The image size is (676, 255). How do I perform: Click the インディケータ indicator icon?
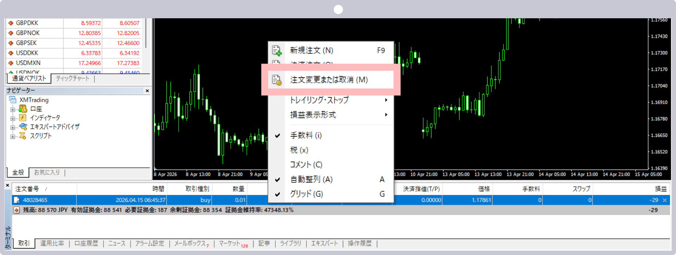pyautogui.click(x=23, y=118)
